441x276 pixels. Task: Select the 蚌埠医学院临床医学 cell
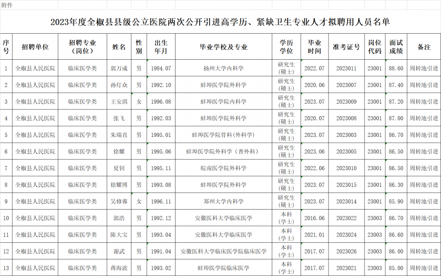point(224,268)
